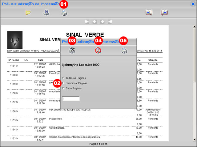Zoom out of the print preview
This screenshot has width=197, height=147.
tap(164, 13)
